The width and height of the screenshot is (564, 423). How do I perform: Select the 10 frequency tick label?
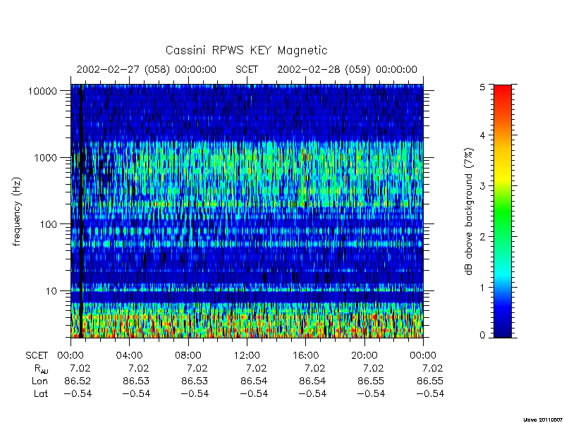51,290
